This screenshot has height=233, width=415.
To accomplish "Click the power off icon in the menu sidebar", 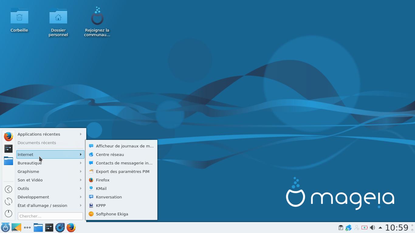I will [x=9, y=214].
